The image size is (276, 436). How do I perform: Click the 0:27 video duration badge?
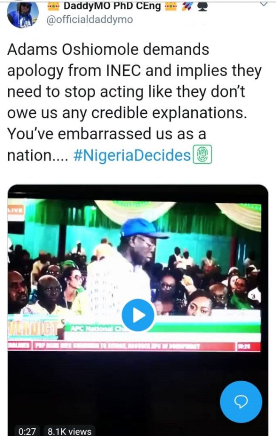pos(27,431)
